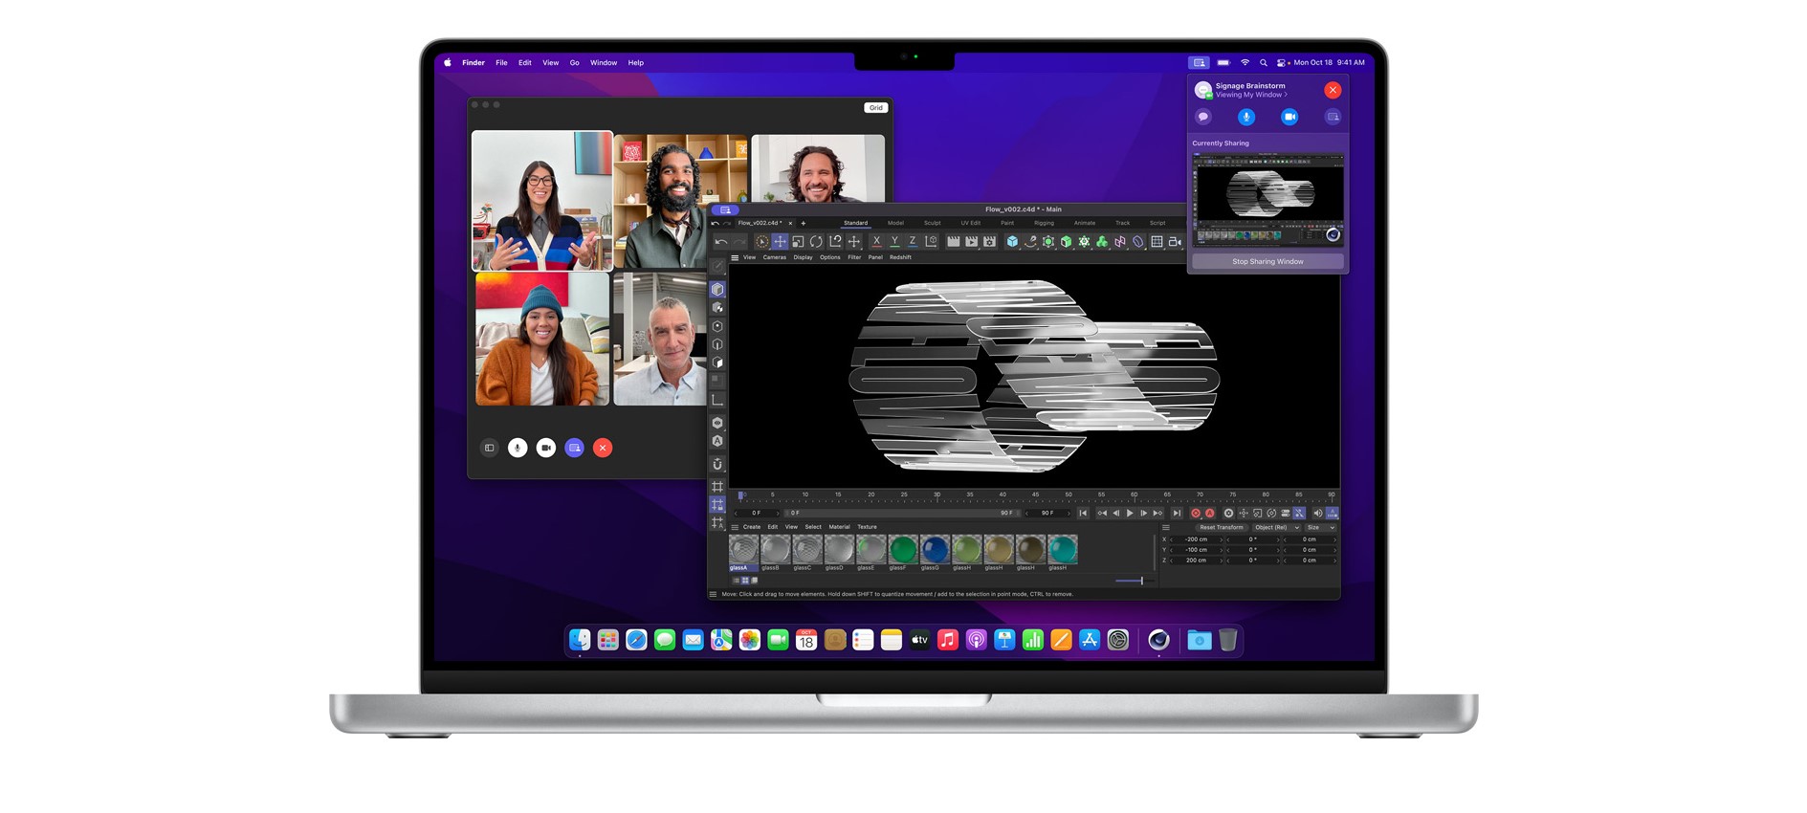
Task: Open material manager hamburger menu beside Create
Action: click(x=735, y=527)
